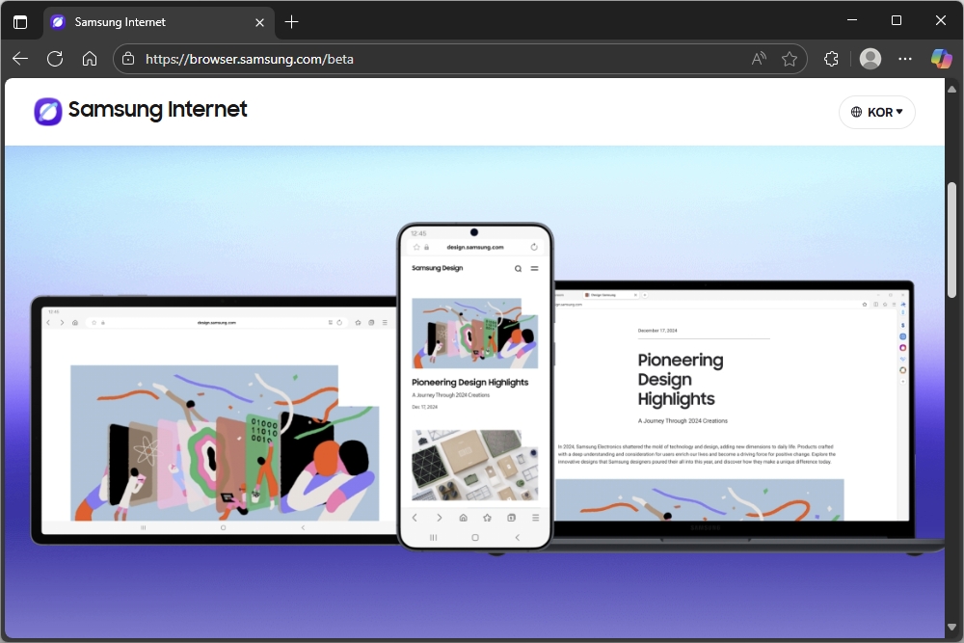The image size is (964, 643).
Task: Open the user profile avatar
Action: tap(870, 59)
